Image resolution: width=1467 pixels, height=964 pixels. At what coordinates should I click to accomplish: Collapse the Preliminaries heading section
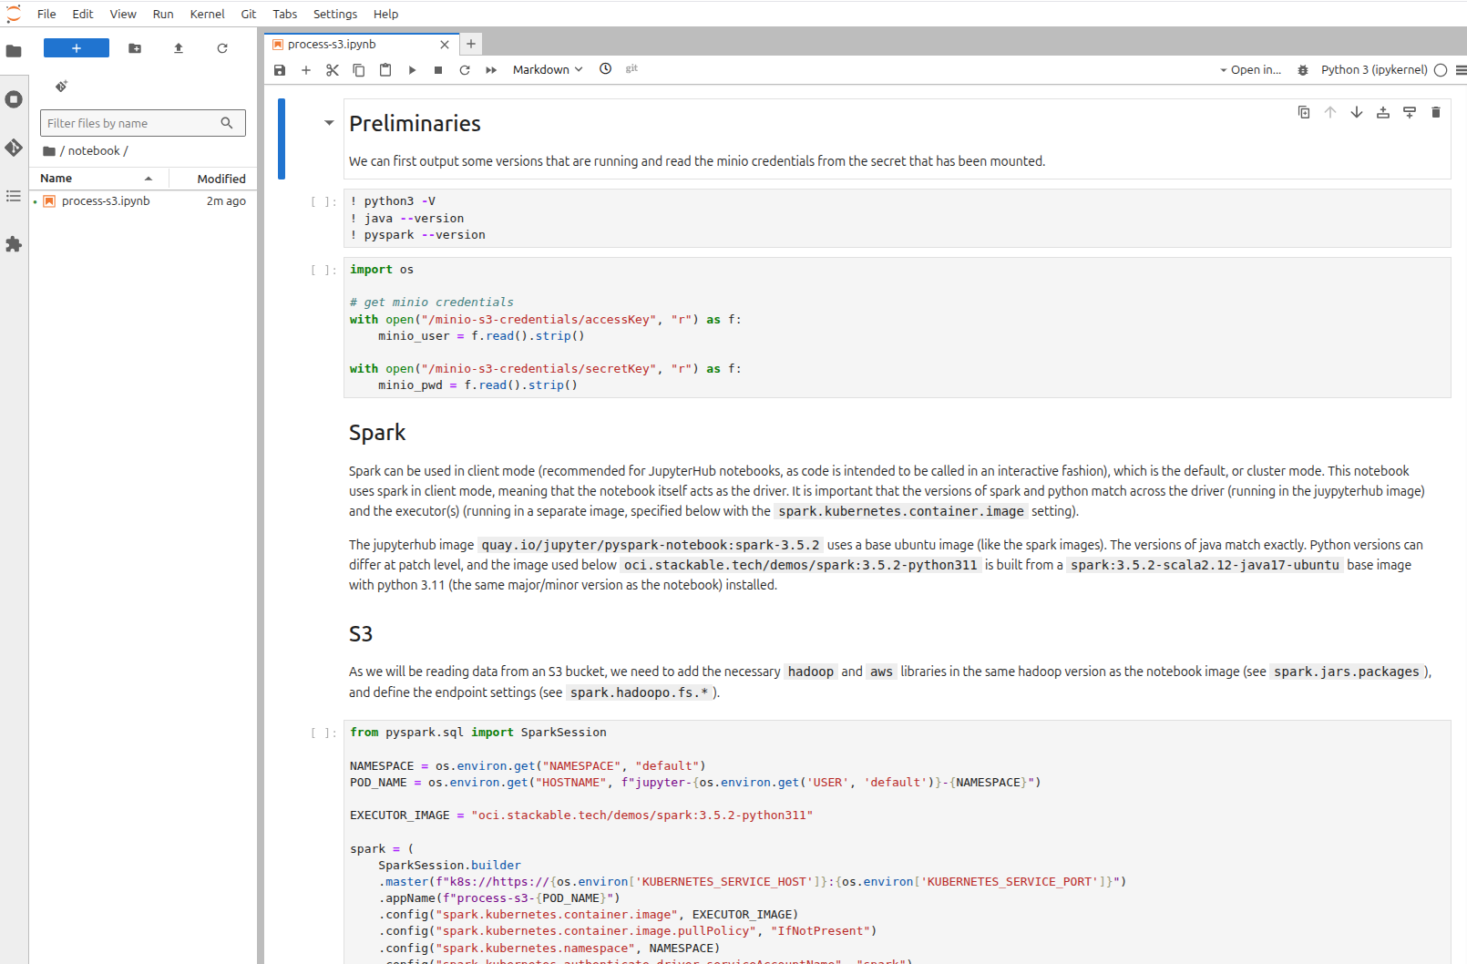pyautogui.click(x=329, y=123)
